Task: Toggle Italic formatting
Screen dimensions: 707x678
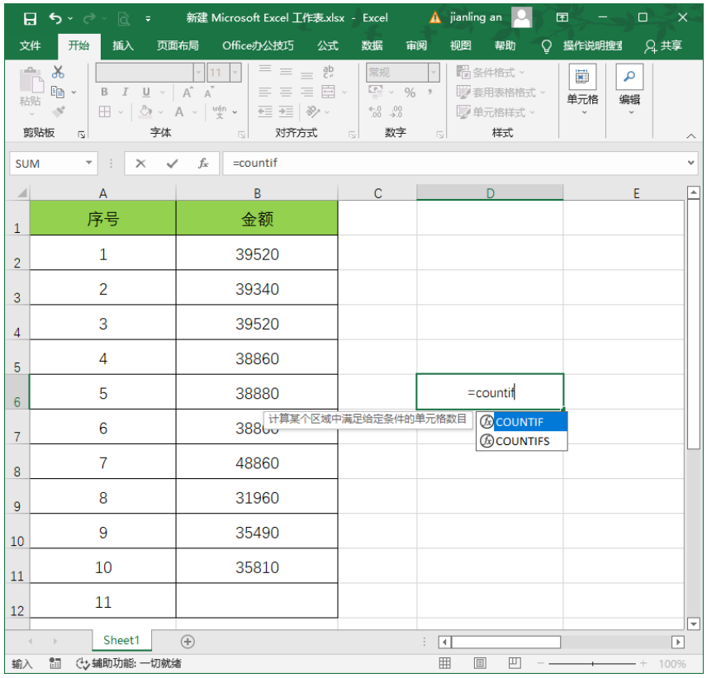Action: (126, 92)
